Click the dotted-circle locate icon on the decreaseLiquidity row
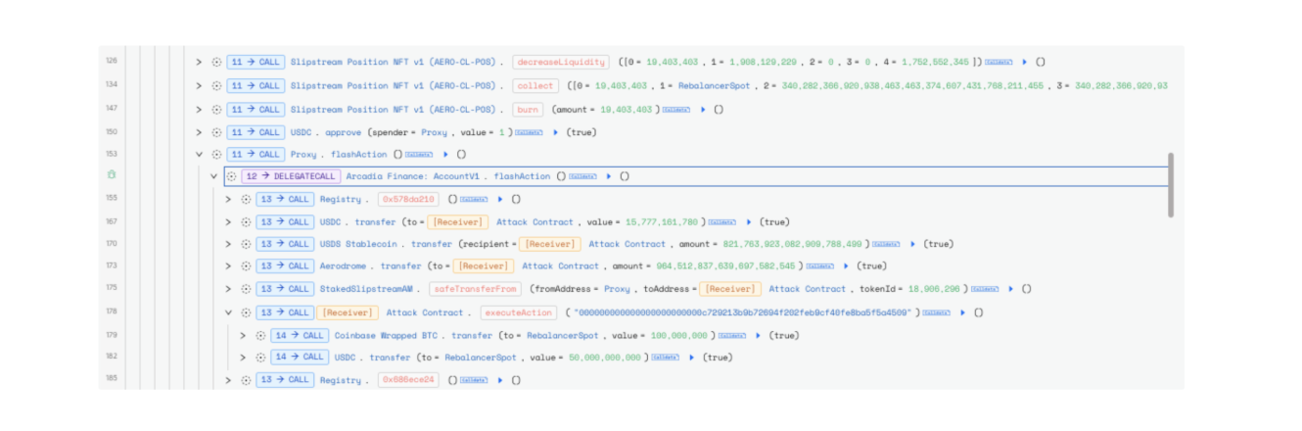 (216, 62)
